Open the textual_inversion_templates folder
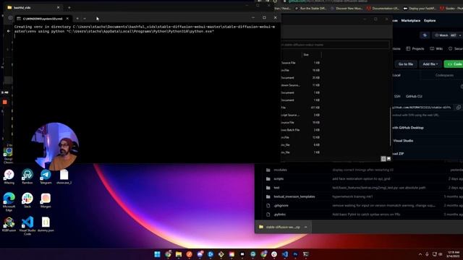This screenshot has height=260, width=463. pos(294,196)
